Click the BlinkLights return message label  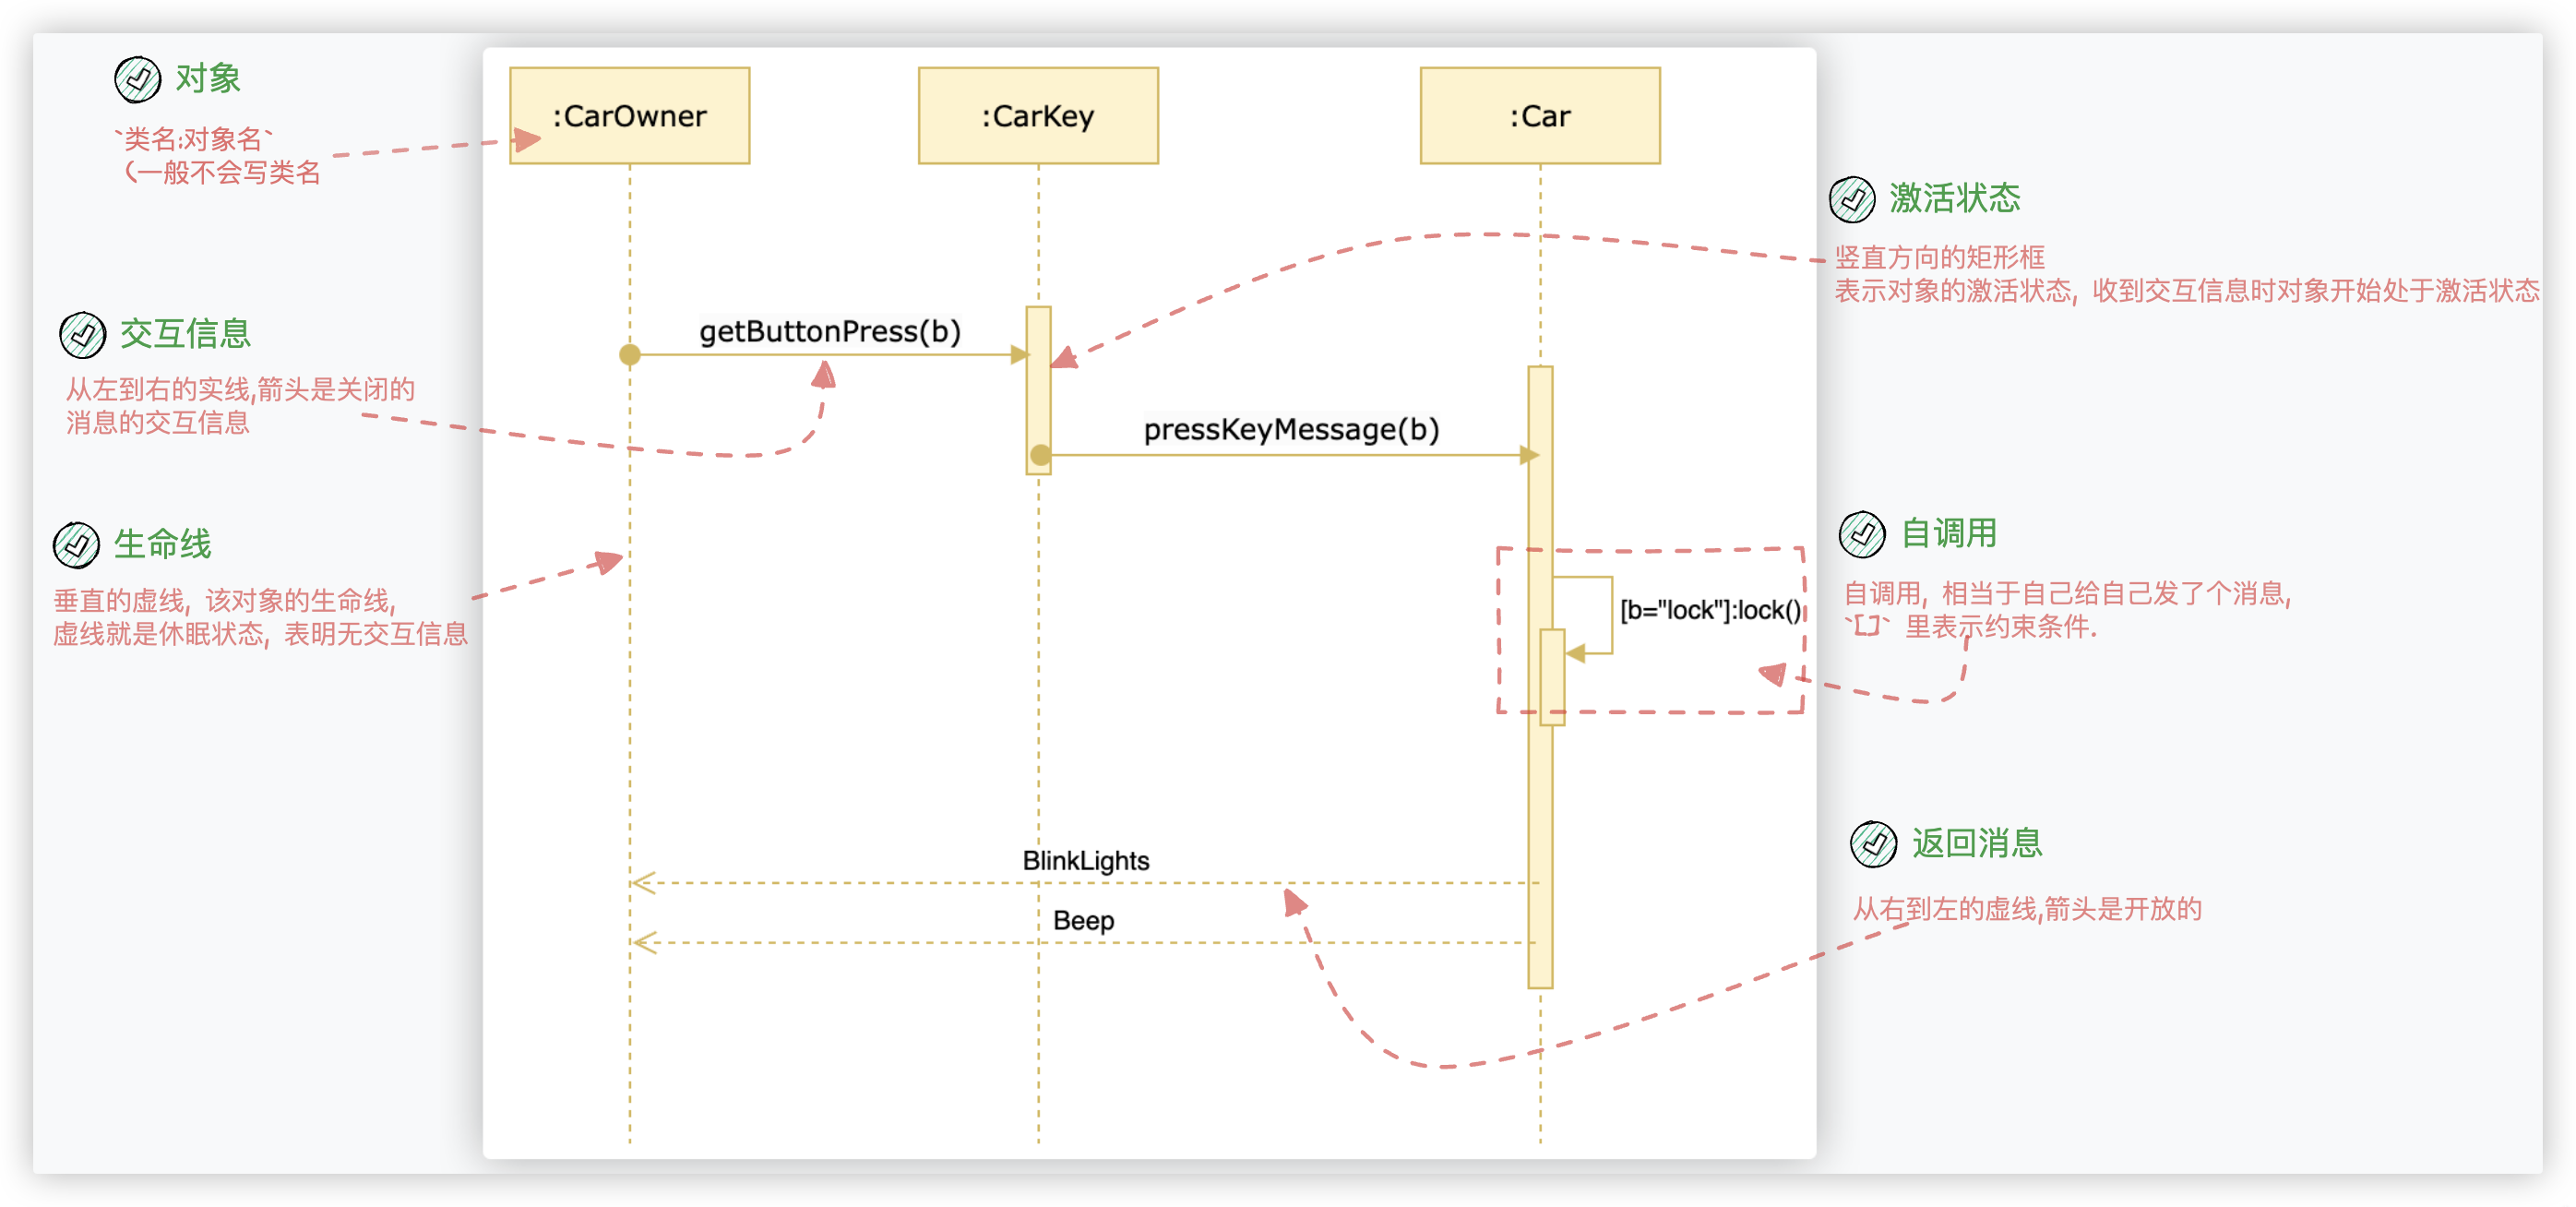1085,860
